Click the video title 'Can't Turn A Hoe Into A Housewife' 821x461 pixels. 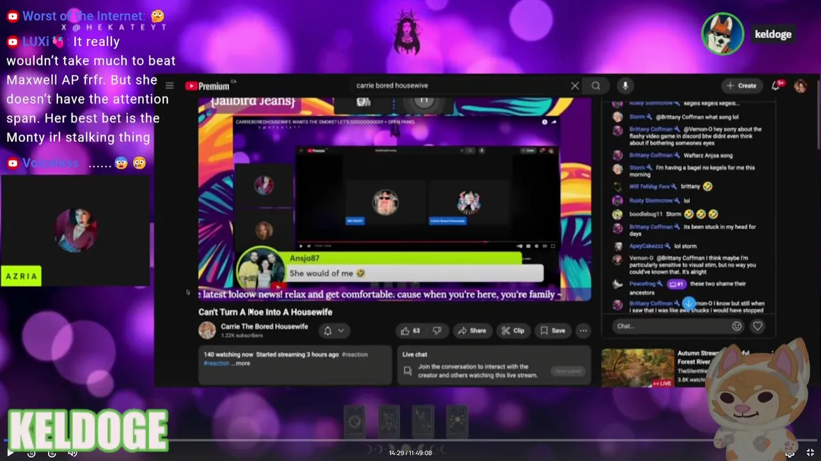265,312
